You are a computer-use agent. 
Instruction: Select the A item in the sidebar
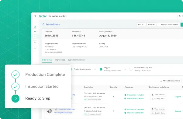coord(35,42)
